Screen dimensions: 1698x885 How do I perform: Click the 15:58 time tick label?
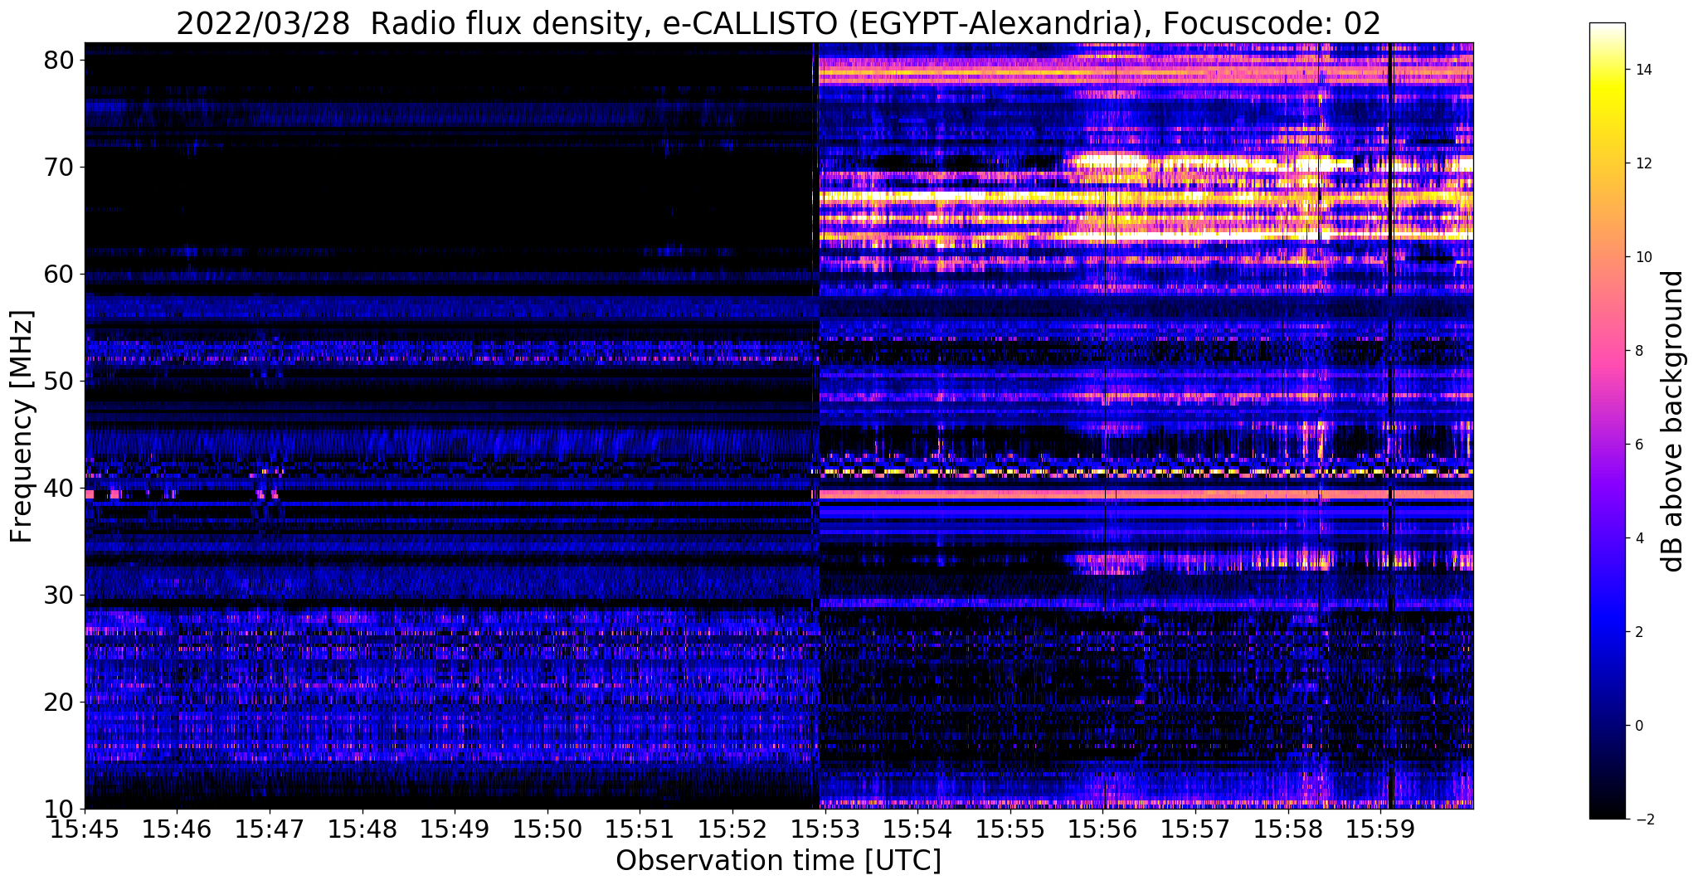[x=1288, y=829]
